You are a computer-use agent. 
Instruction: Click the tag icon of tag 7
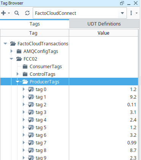point(31,143)
